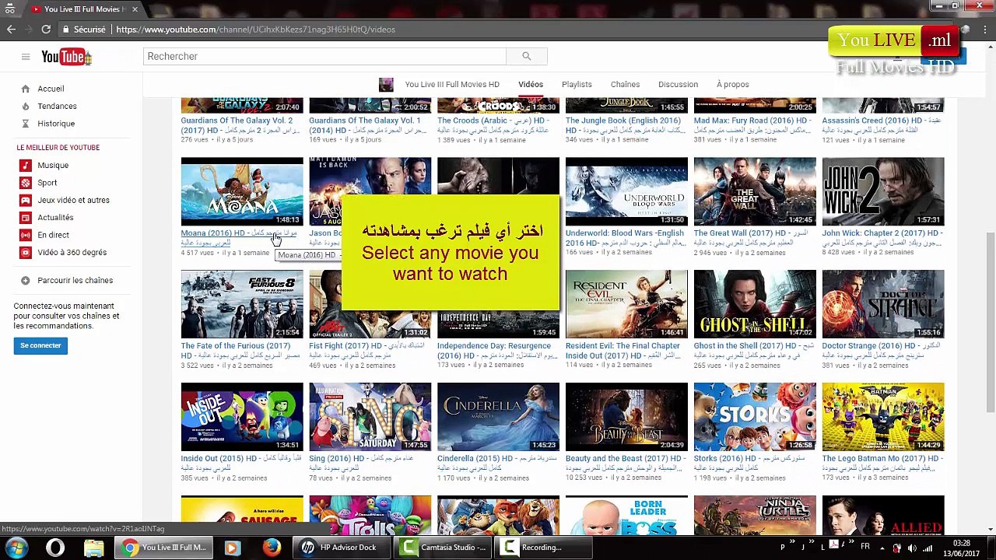Open the Underworld Blood Wars thumbnail
Image resolution: width=996 pixels, height=560 pixels.
[626, 191]
